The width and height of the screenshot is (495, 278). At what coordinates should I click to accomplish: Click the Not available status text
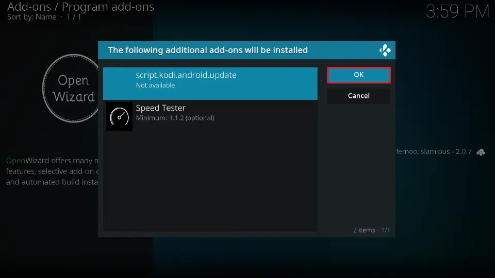click(x=155, y=85)
